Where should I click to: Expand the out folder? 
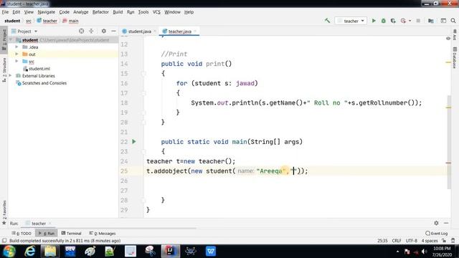click(x=16, y=54)
